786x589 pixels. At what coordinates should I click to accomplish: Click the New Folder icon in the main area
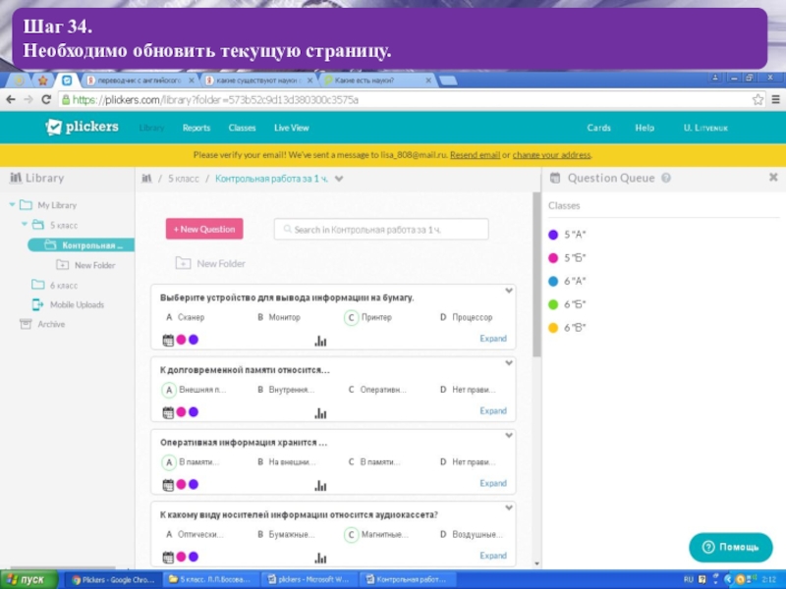coord(183,263)
